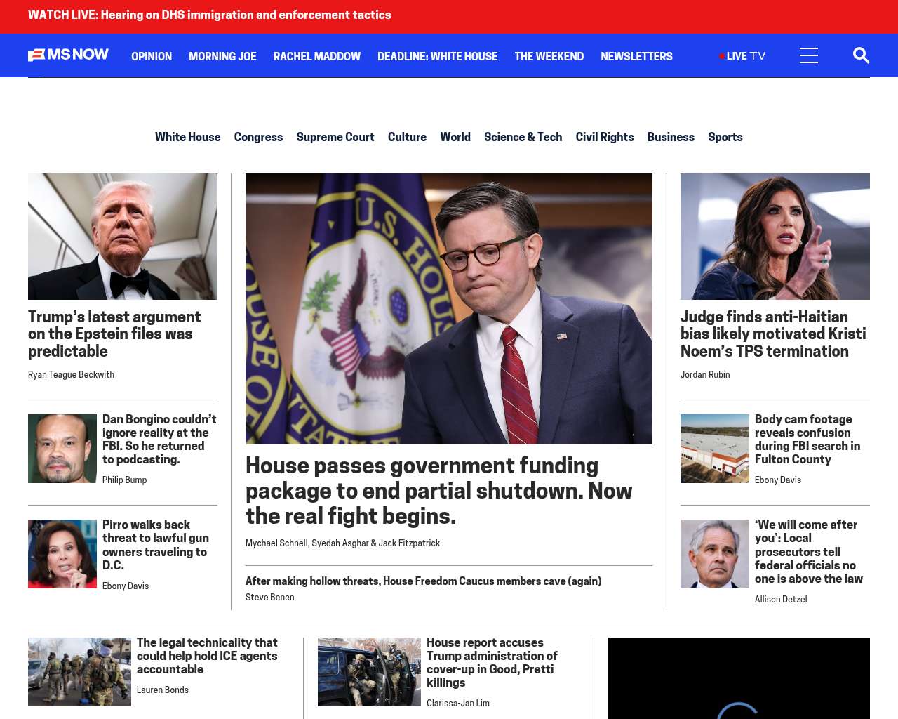Viewport: 898px width, 719px height.
Task: Click the Pirro article thumbnail photo
Action: (x=62, y=554)
